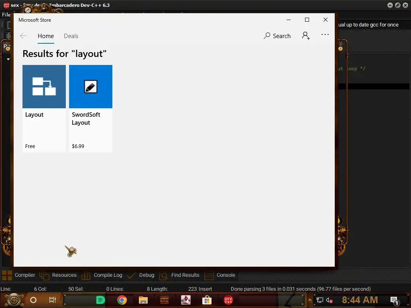Open the orange text-label taskbar app
Viewport: 411px width, 308px height.
pyautogui.click(x=165, y=300)
